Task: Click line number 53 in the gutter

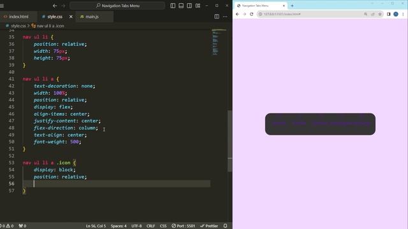Action: point(11,163)
